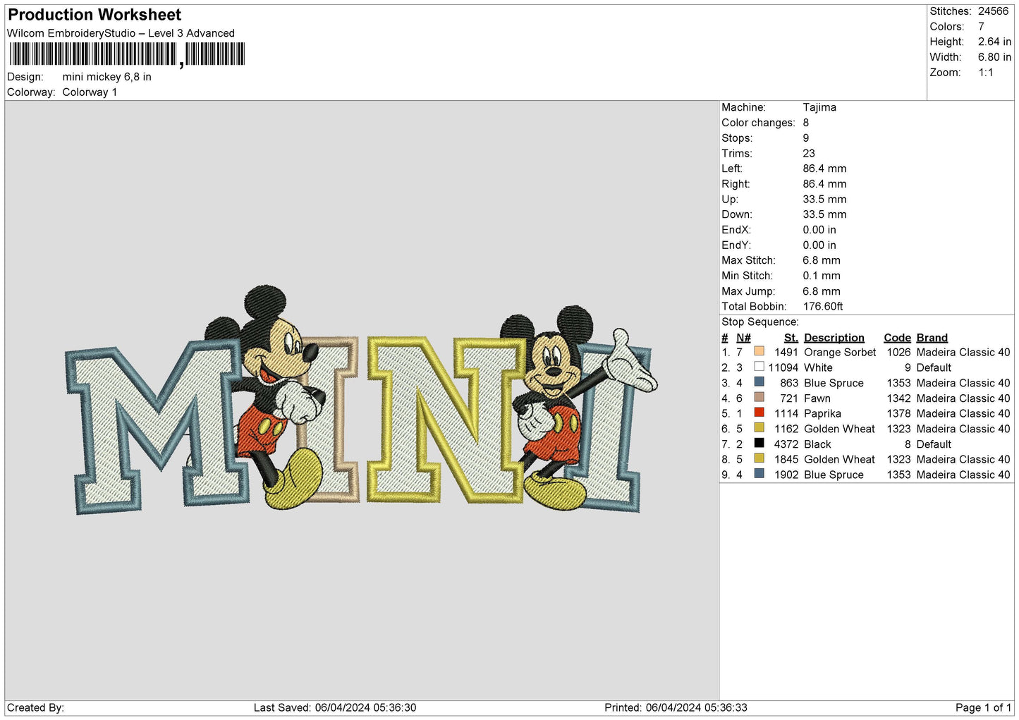Click the Colorway 1 value
Viewport: 1019px width, 720px height.
(90, 92)
